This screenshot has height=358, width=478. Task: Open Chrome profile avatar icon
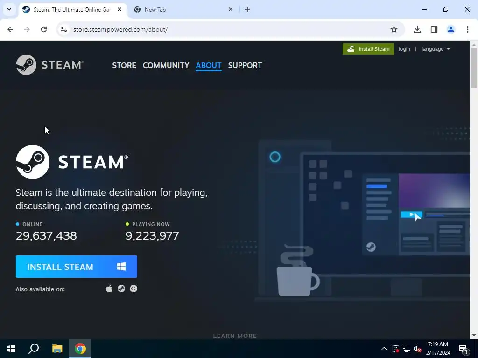(451, 29)
